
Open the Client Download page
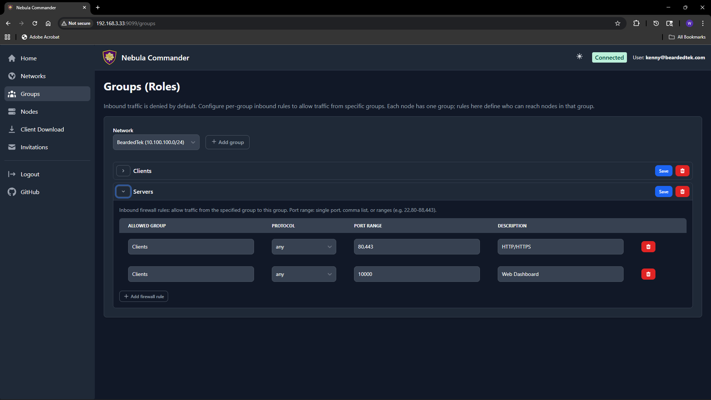(42, 129)
